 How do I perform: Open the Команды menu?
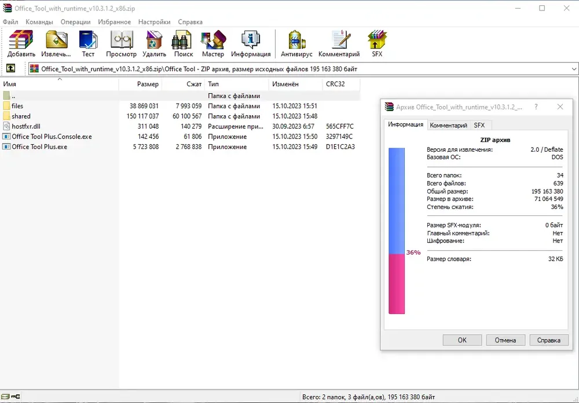click(x=39, y=22)
